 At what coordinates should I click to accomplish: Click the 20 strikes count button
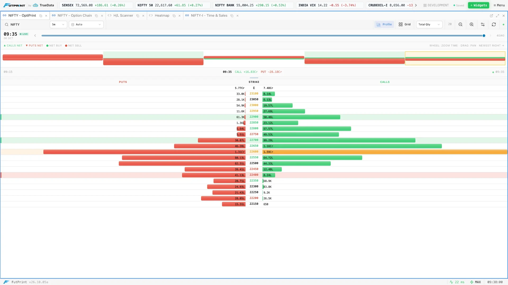tap(450, 24)
